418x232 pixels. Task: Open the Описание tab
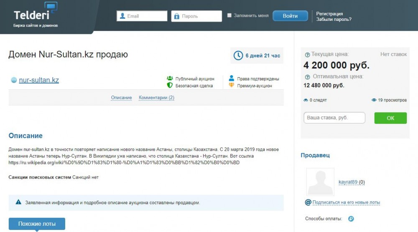(x=121, y=98)
